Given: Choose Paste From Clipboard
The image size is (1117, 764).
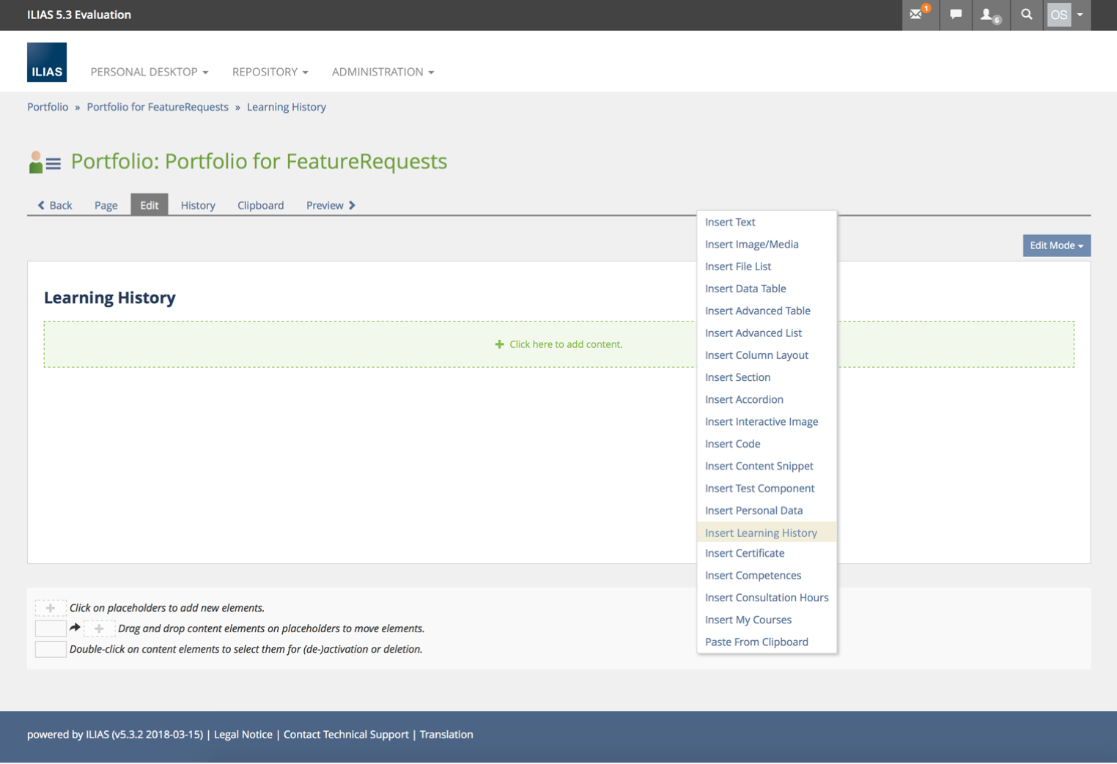Looking at the screenshot, I should point(756,642).
